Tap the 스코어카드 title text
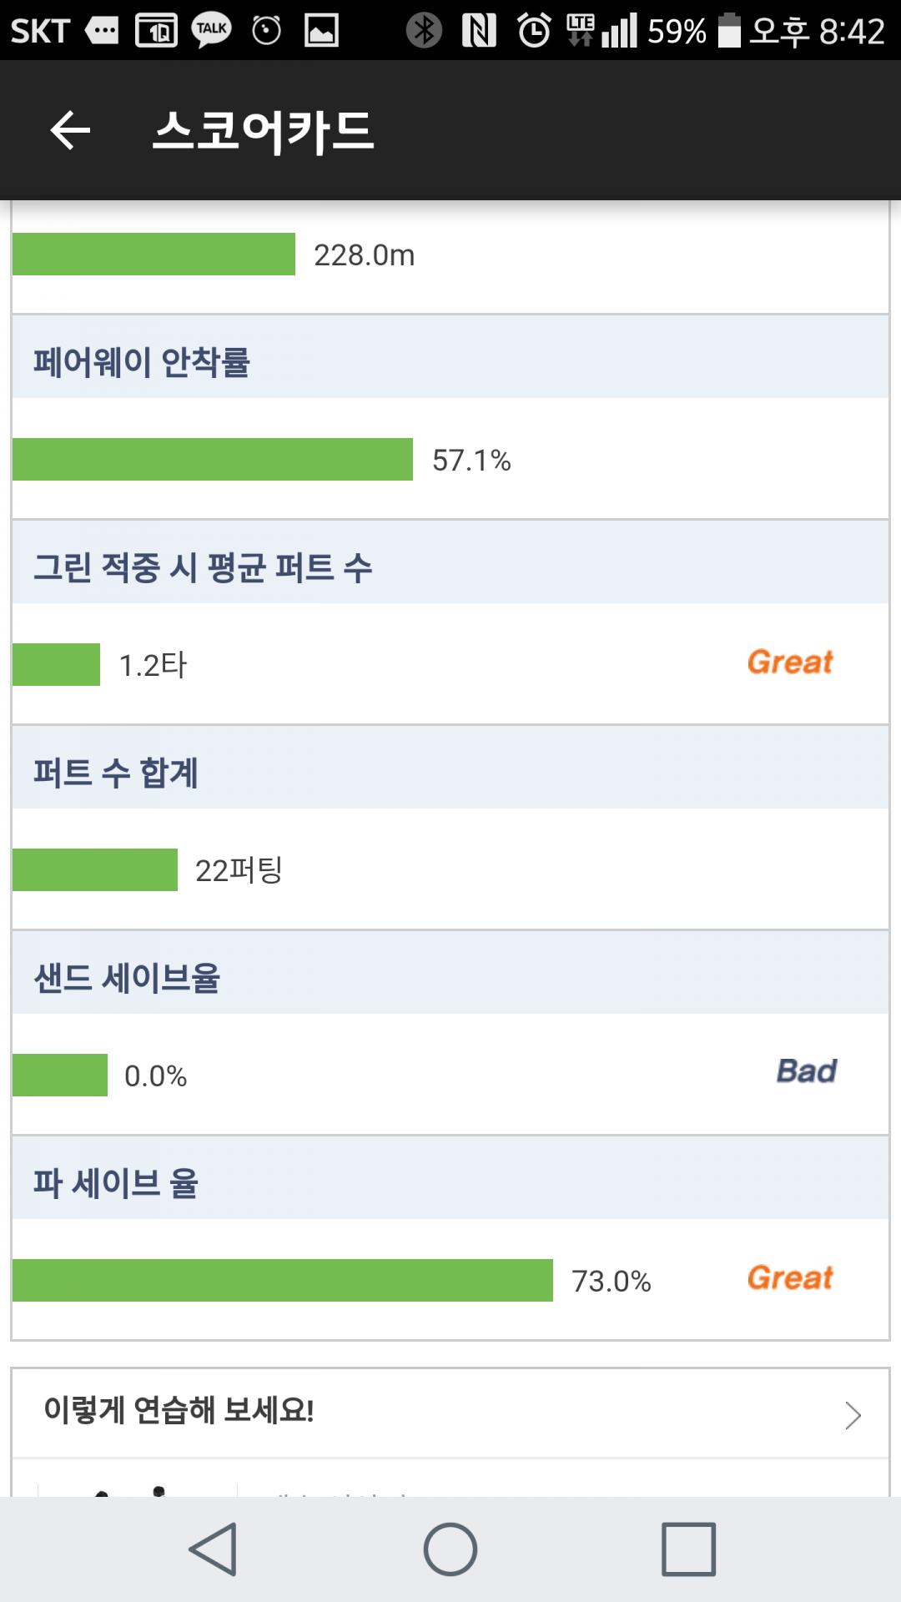This screenshot has height=1602, width=901. point(264,131)
